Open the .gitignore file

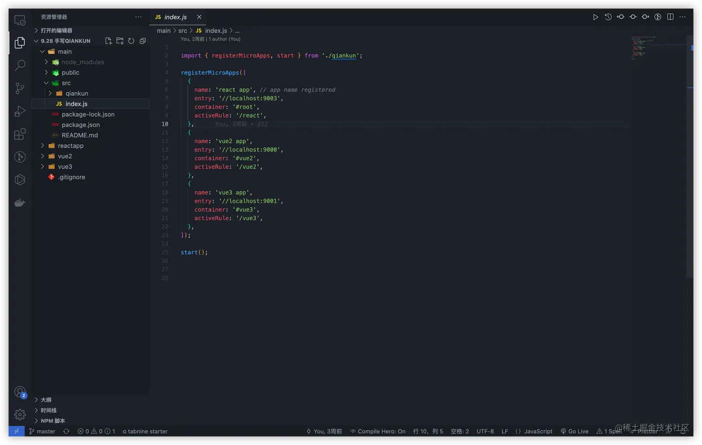pos(91,177)
